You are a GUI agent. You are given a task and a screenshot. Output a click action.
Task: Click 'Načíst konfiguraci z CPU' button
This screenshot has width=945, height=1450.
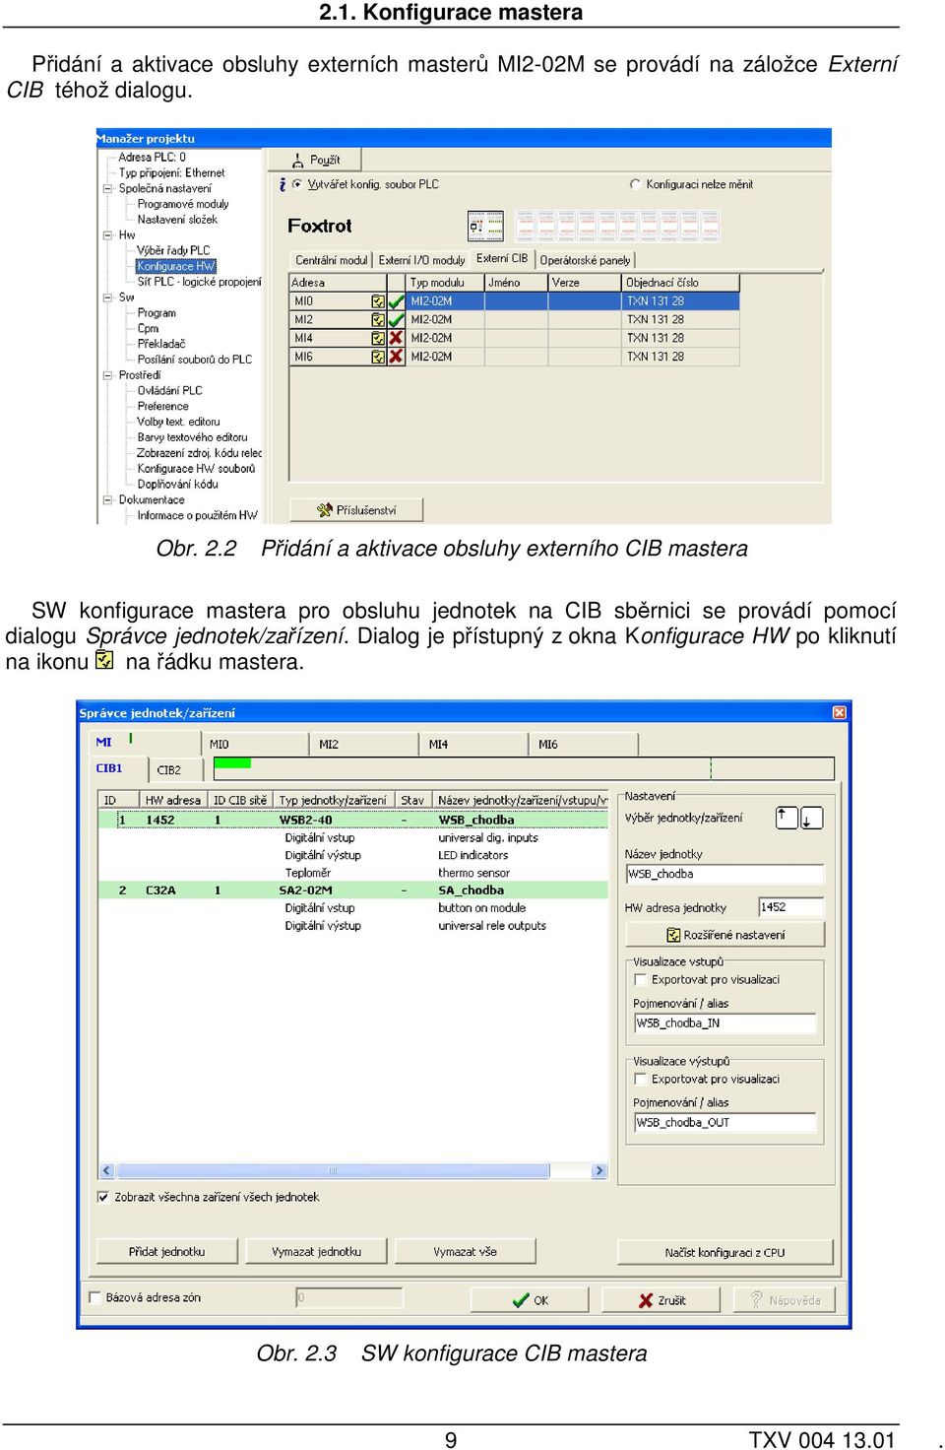click(725, 1252)
